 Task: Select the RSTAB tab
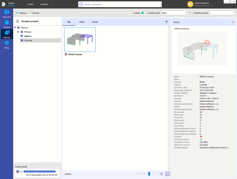pos(95,22)
